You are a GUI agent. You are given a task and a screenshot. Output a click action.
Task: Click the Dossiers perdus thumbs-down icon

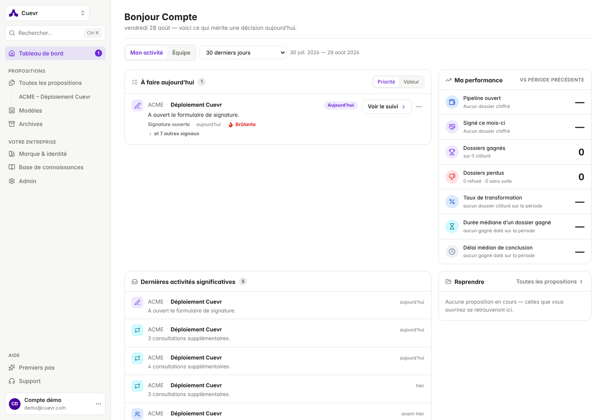click(x=452, y=177)
